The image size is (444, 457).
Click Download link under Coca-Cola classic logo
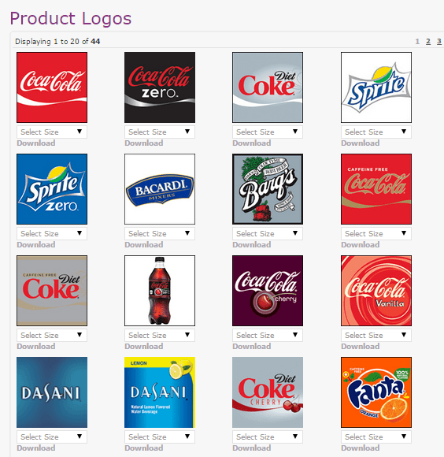tap(35, 143)
